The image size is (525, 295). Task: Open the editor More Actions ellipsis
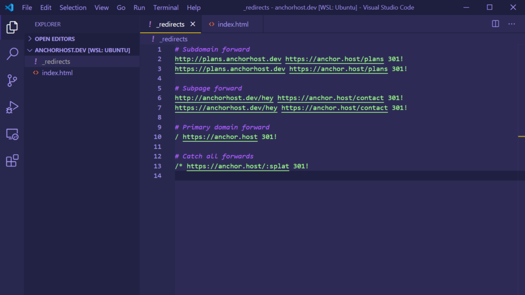click(x=511, y=24)
